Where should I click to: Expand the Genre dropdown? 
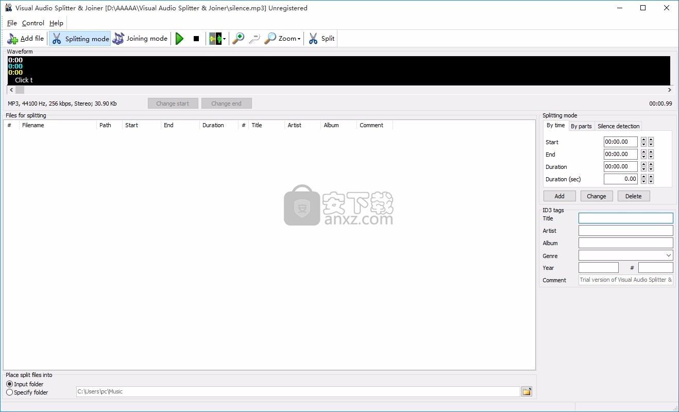pyautogui.click(x=668, y=255)
